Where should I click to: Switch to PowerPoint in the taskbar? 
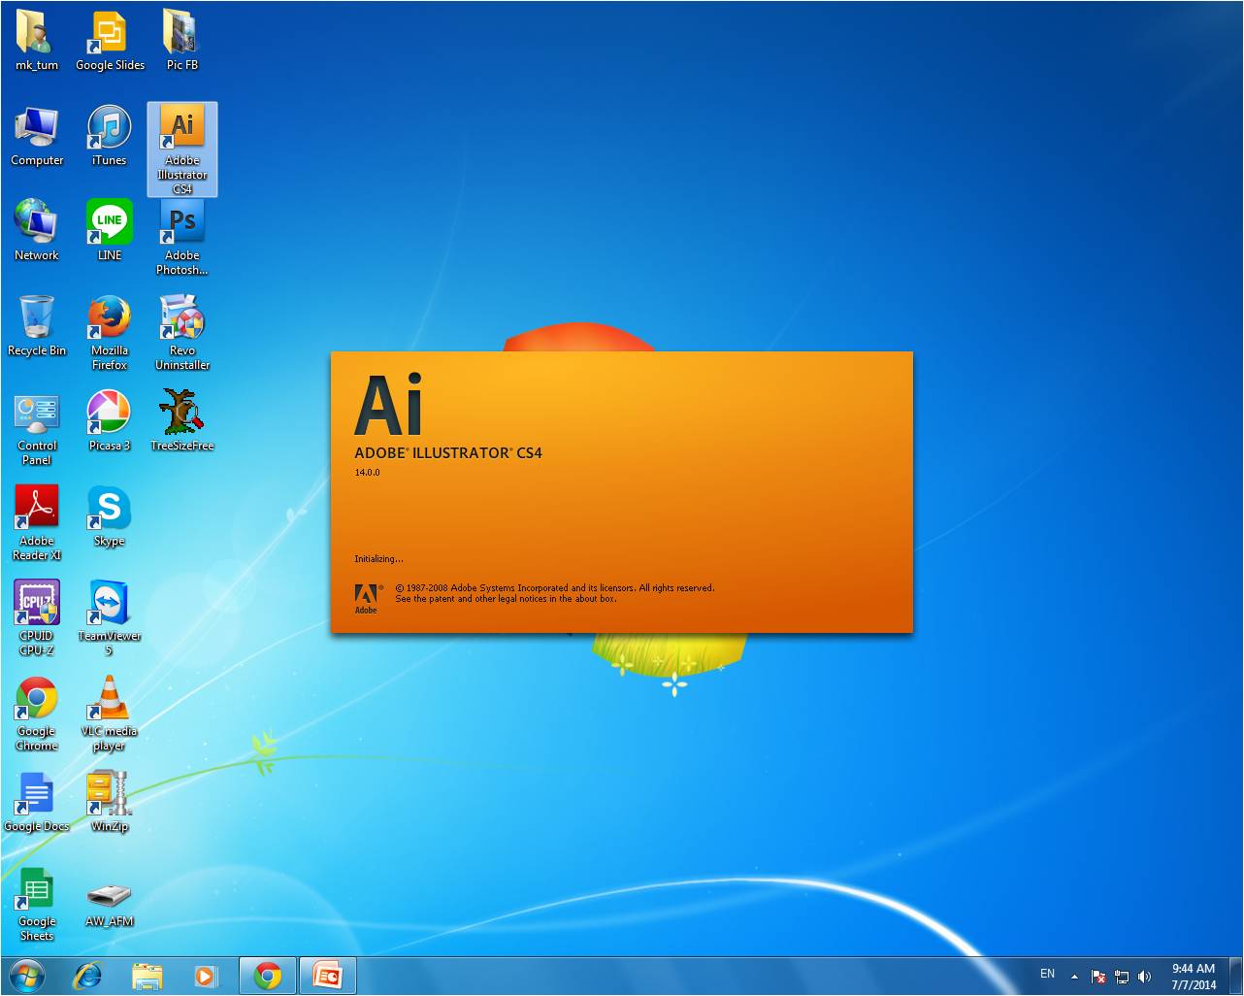pos(327,976)
